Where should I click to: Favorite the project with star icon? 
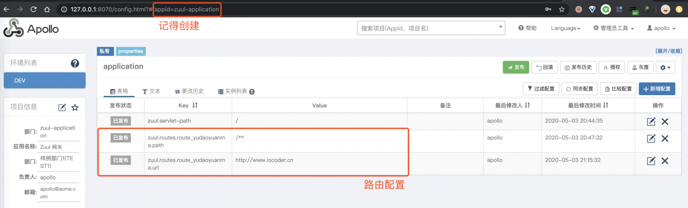75,107
